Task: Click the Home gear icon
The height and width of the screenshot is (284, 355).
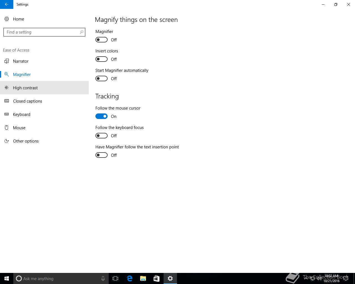Action: [x=7, y=19]
